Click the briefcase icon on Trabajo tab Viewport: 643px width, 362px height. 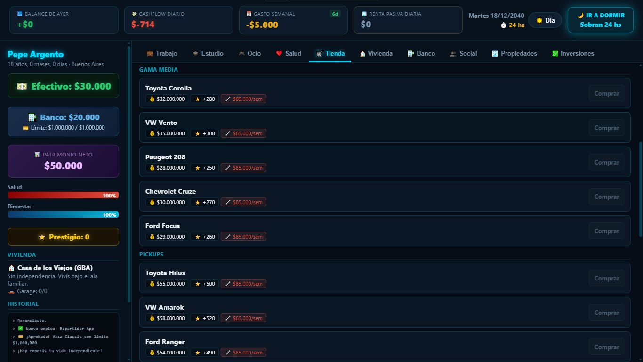point(150,54)
